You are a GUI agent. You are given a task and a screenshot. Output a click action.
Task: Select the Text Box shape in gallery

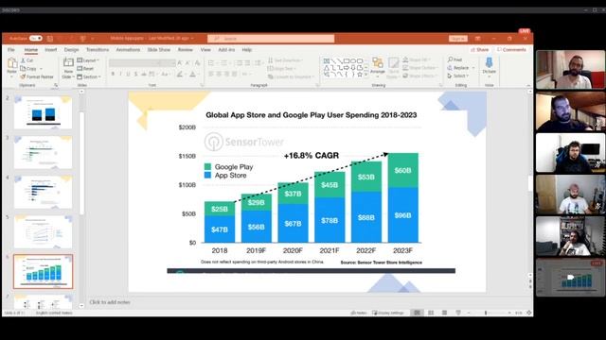point(327,61)
